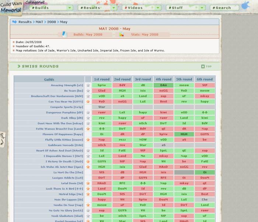Click the orange star for Can You Hear Me [GUYS]
Viewport: 258px width, 222px height.
tap(88, 102)
